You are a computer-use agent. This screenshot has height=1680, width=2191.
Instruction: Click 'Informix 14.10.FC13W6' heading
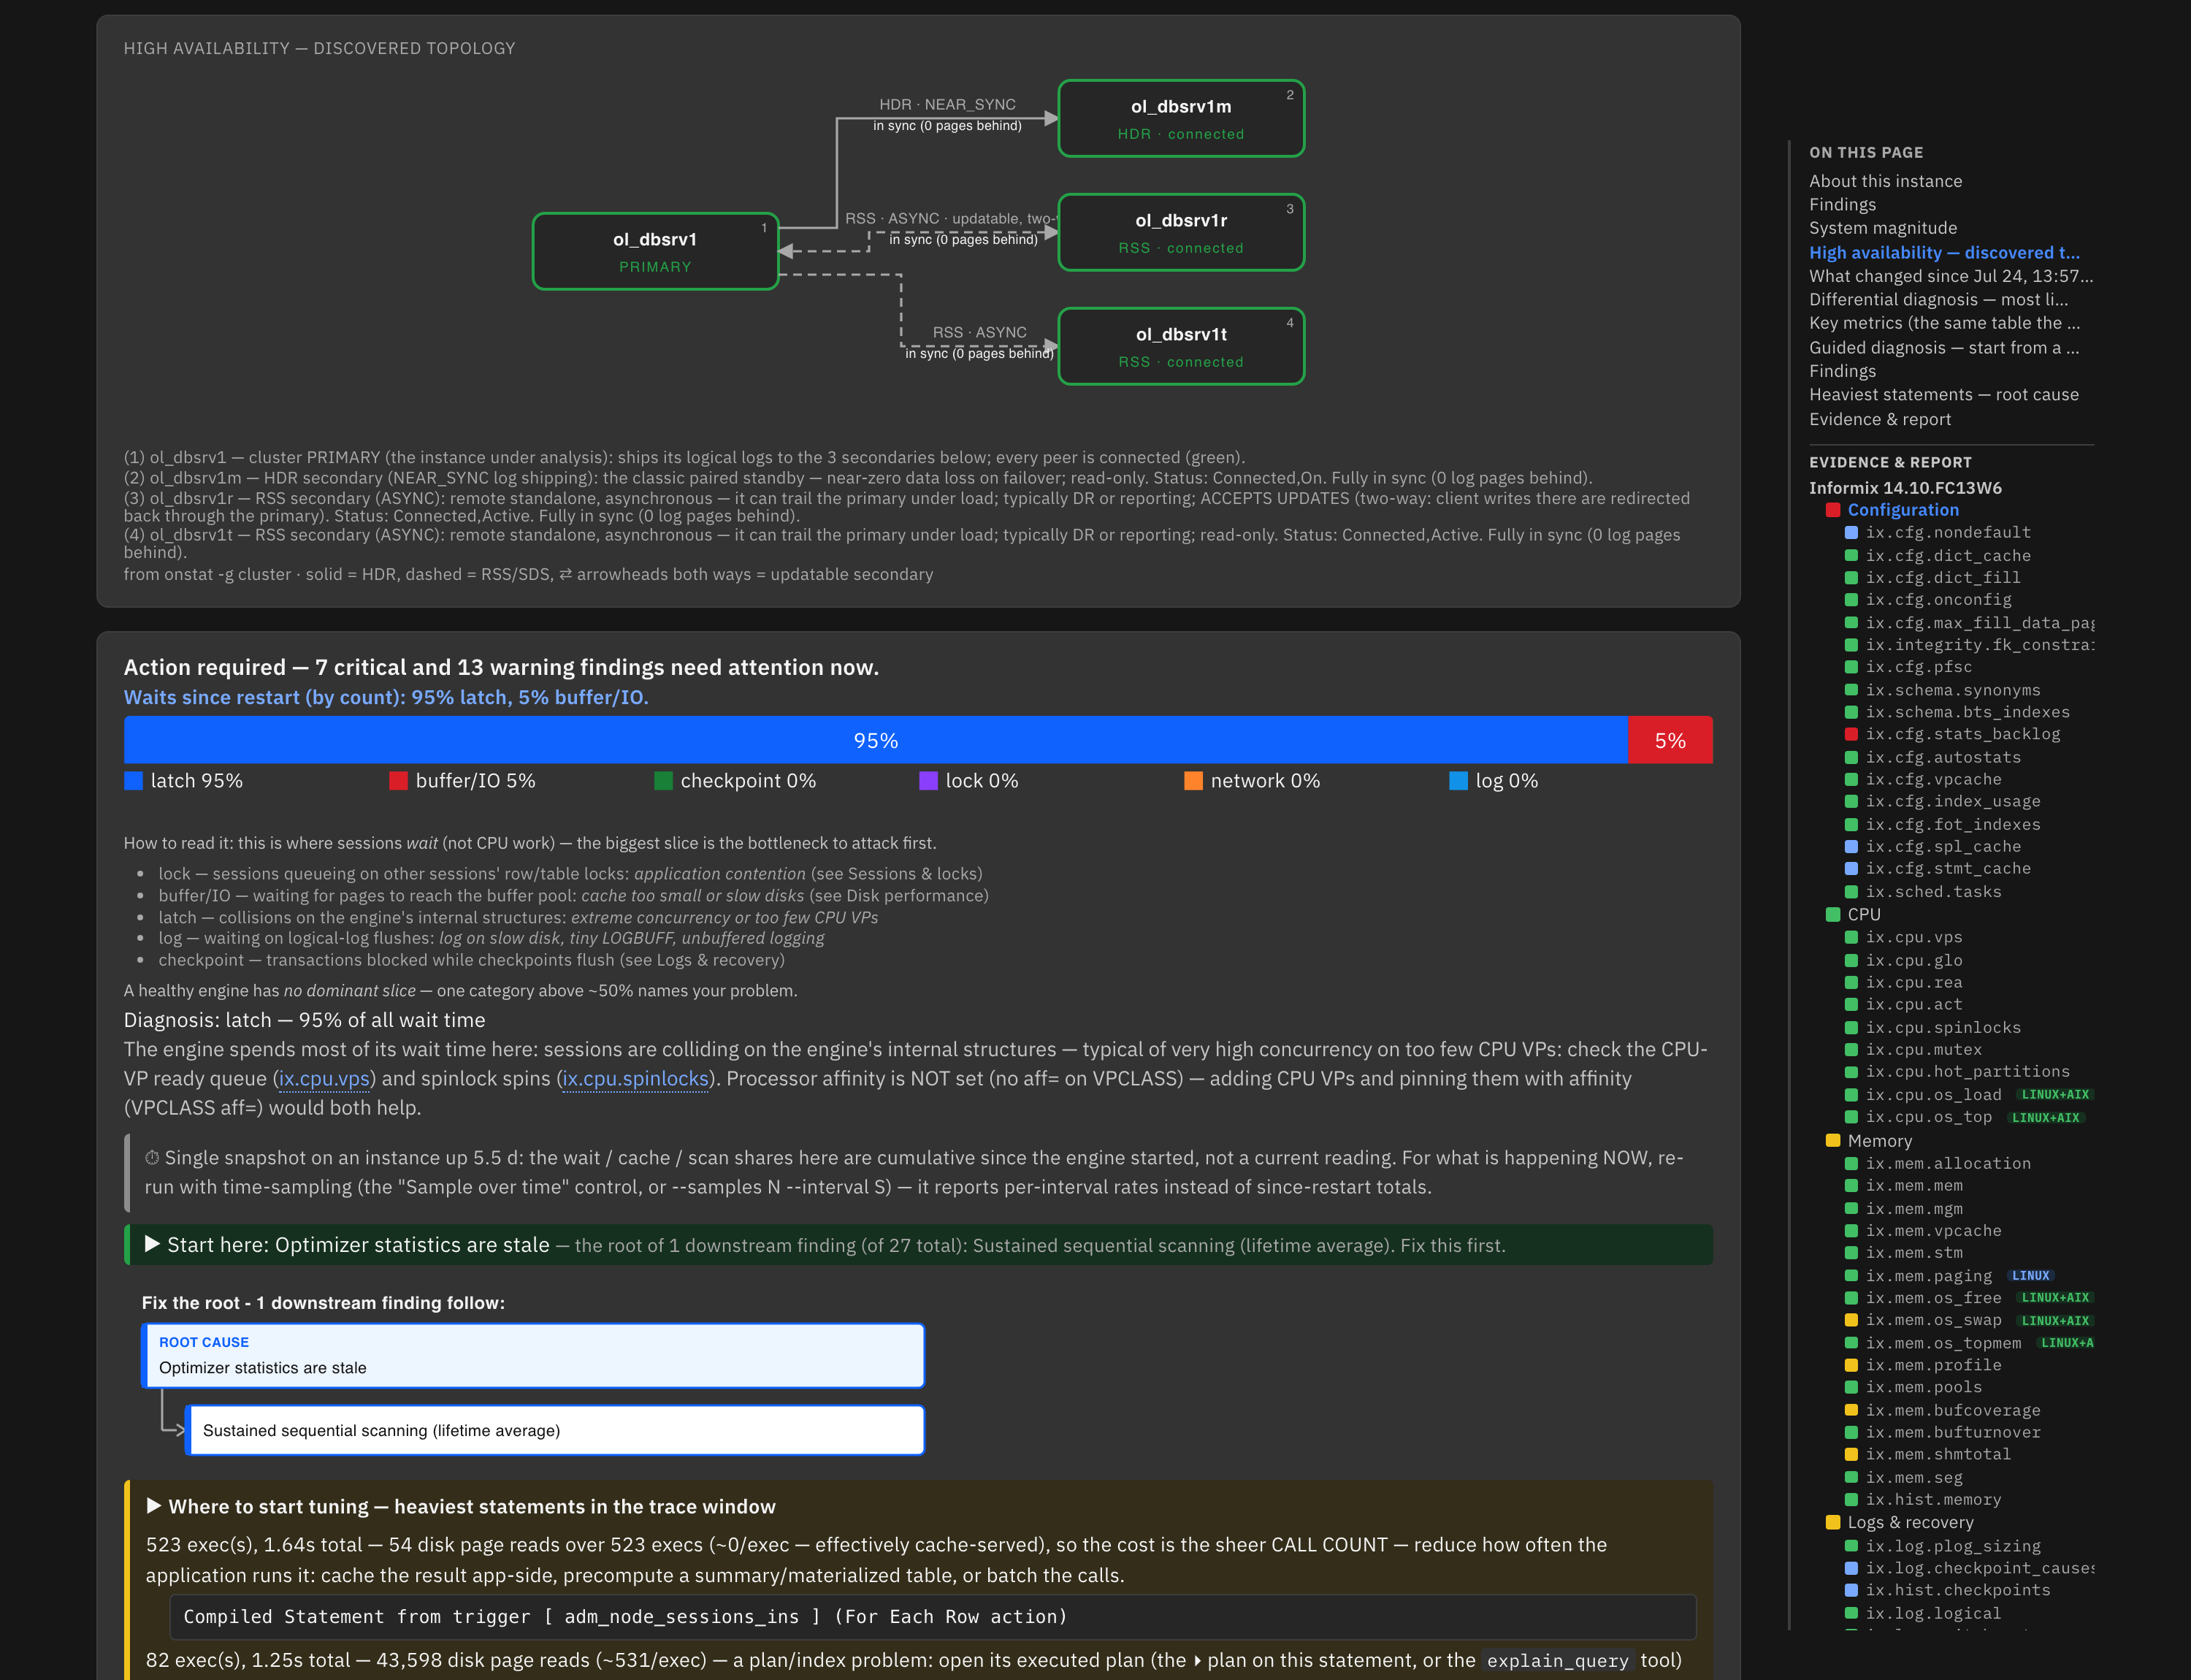[1905, 488]
